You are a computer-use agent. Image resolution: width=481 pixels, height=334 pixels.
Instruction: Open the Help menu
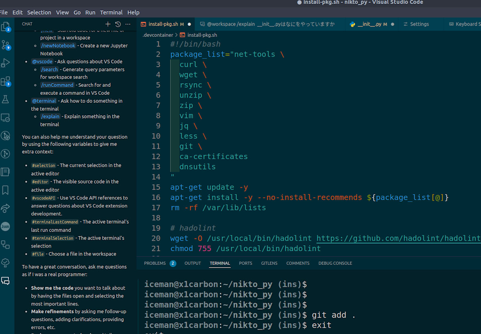coord(133,12)
